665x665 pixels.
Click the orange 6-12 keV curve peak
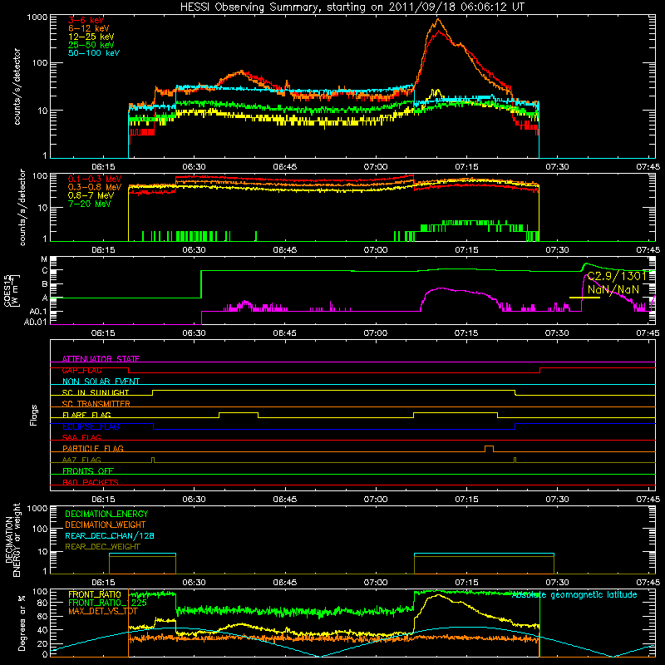click(x=438, y=19)
